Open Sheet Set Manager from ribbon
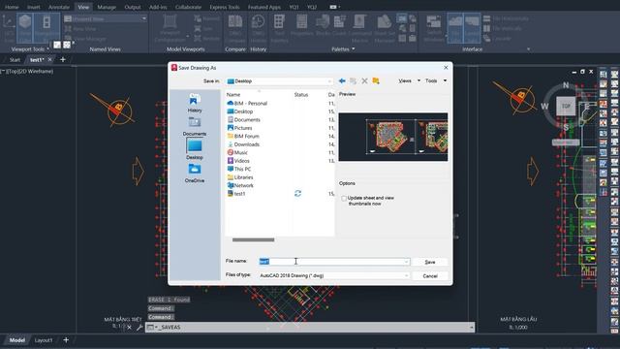The height and width of the screenshot is (349, 620). click(385, 28)
